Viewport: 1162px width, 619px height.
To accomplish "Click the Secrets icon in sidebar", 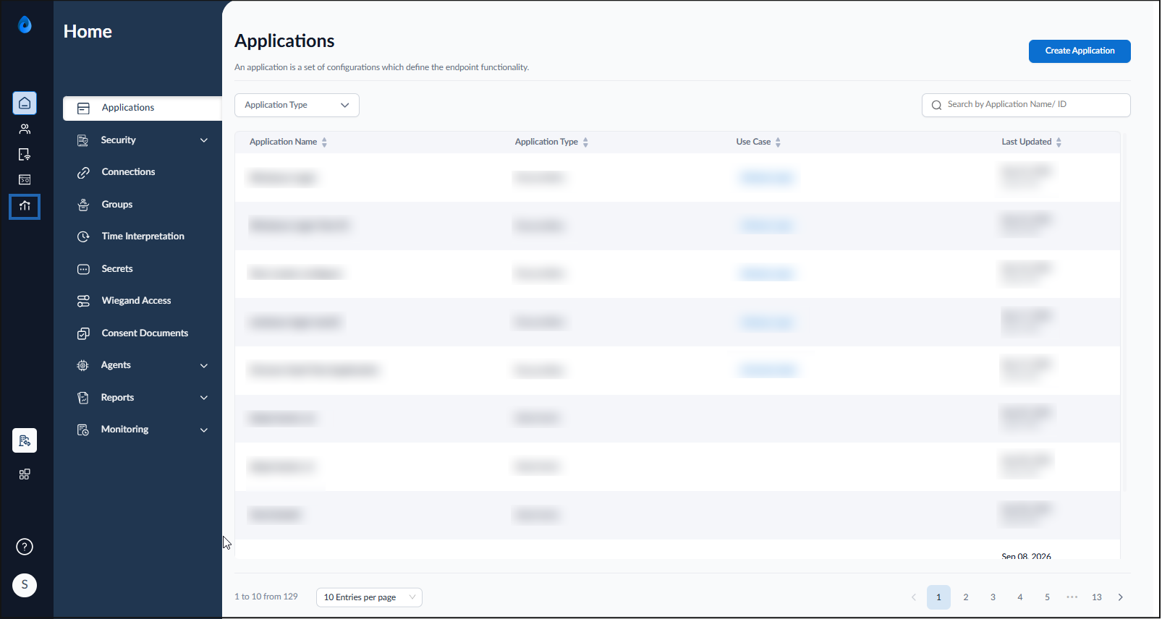I will [83, 269].
